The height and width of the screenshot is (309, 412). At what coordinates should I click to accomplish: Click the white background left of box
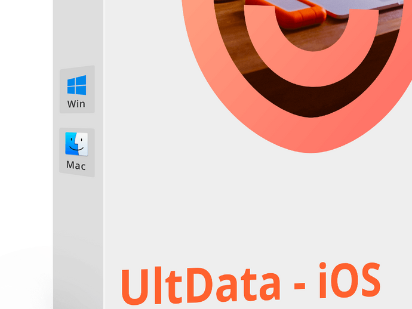26,131
